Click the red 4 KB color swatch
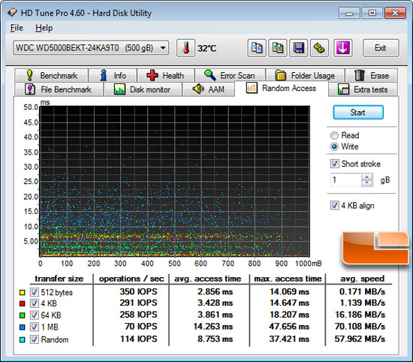The width and height of the screenshot is (413, 362). pyautogui.click(x=23, y=303)
